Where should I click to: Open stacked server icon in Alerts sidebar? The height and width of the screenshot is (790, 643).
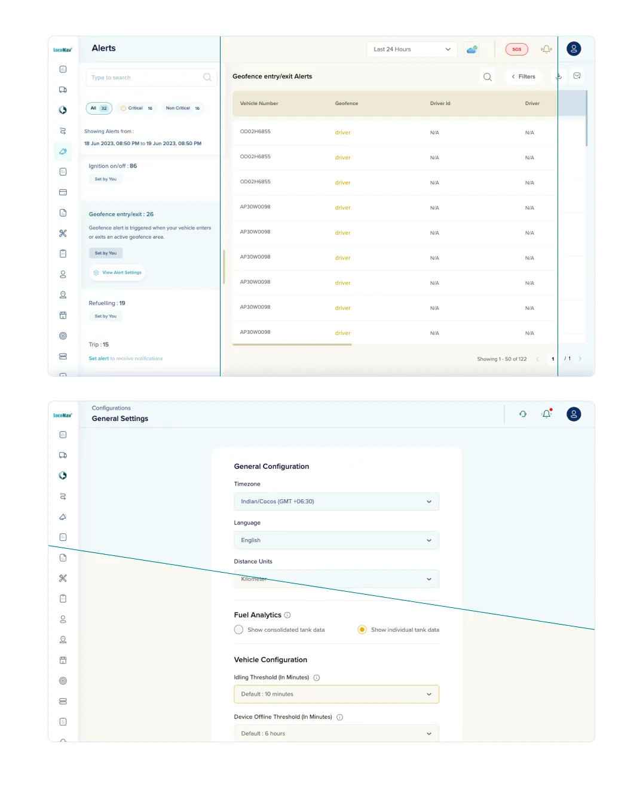[63, 356]
